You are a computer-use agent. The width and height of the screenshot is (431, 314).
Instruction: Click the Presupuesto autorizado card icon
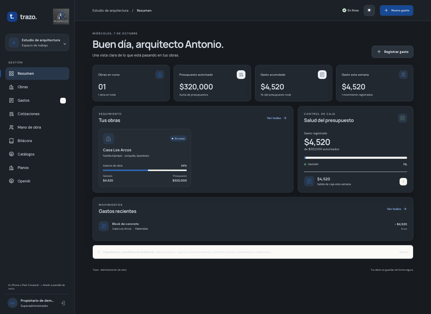(x=241, y=75)
